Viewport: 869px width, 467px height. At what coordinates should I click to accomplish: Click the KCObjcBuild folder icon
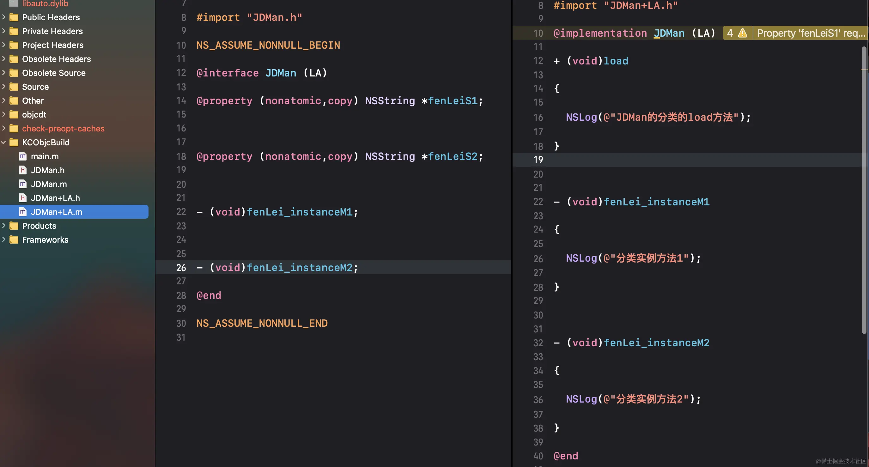click(x=14, y=143)
